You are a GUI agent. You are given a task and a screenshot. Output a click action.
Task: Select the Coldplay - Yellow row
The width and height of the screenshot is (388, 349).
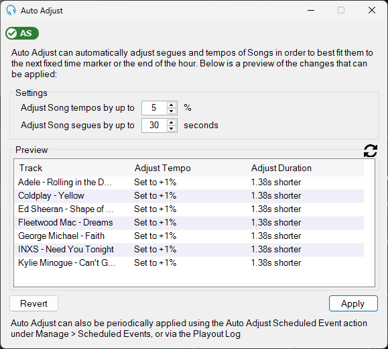189,196
